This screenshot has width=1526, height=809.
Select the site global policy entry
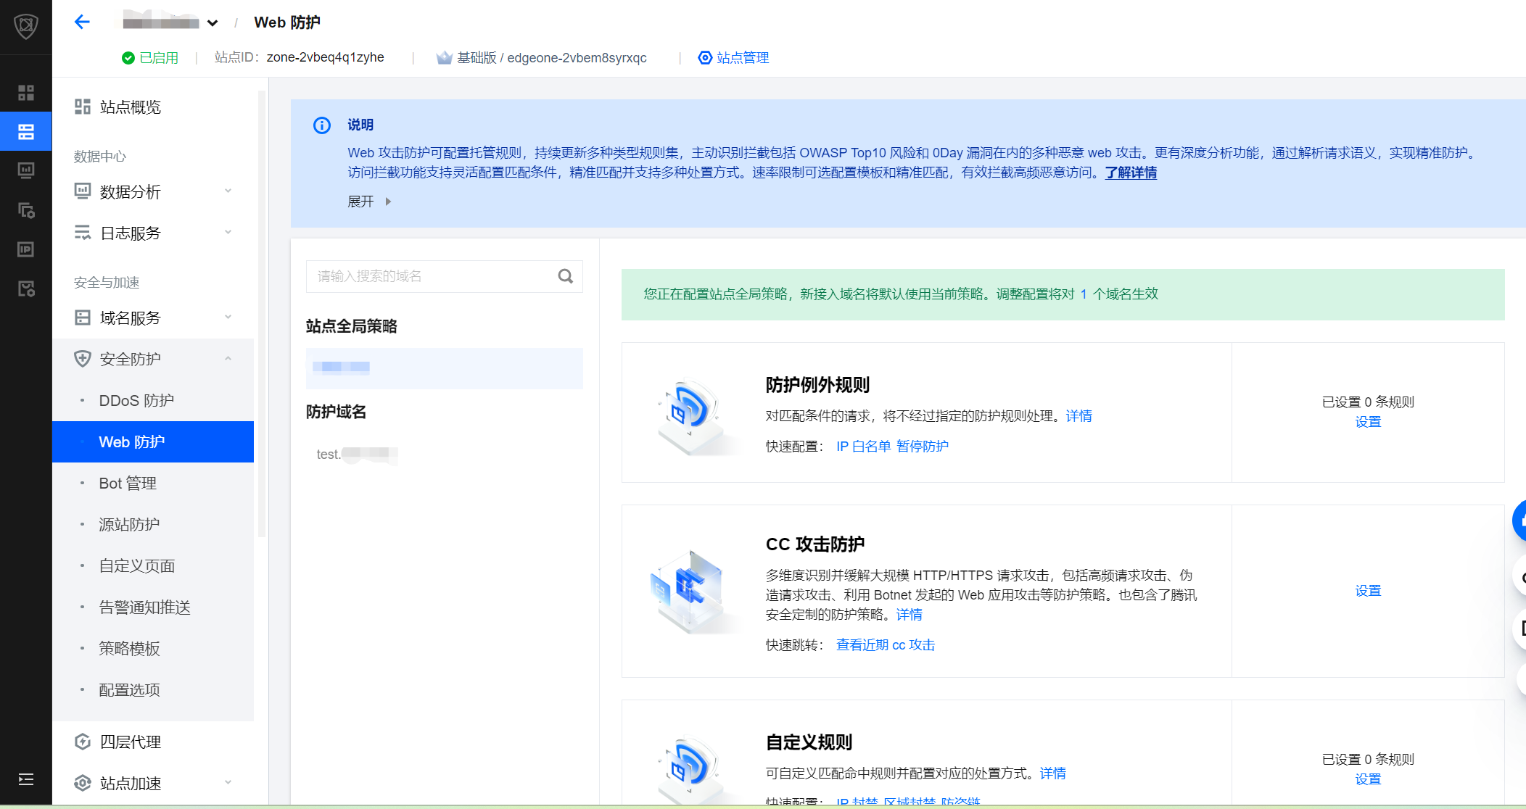click(444, 368)
